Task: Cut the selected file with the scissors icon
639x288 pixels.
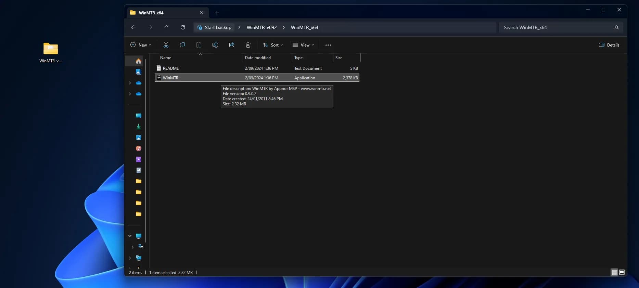Action: 166,45
